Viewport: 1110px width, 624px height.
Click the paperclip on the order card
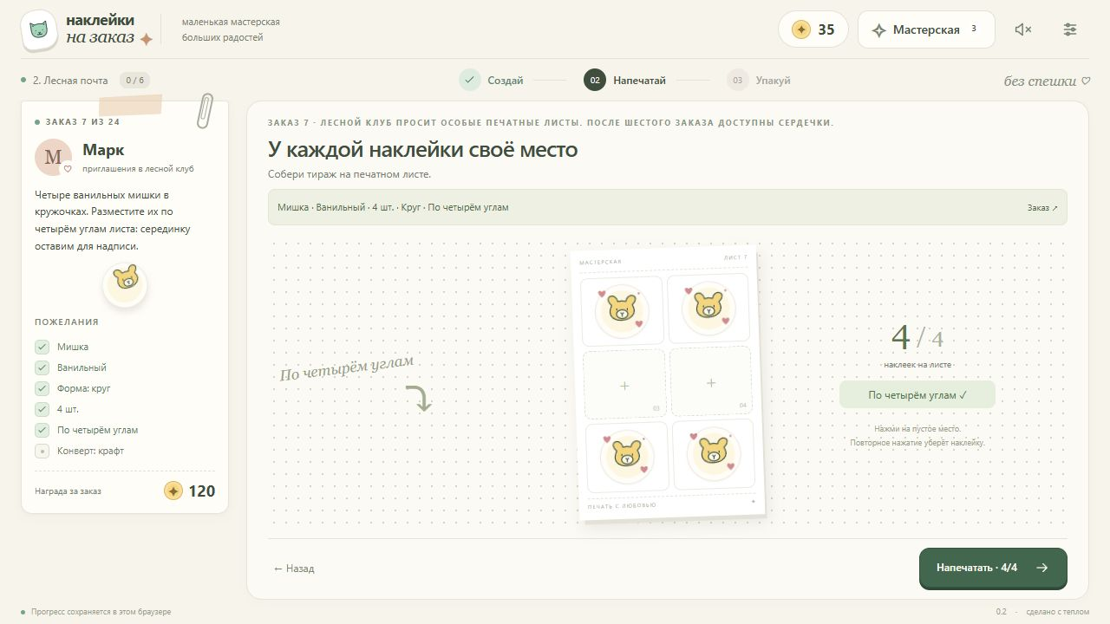click(x=205, y=111)
